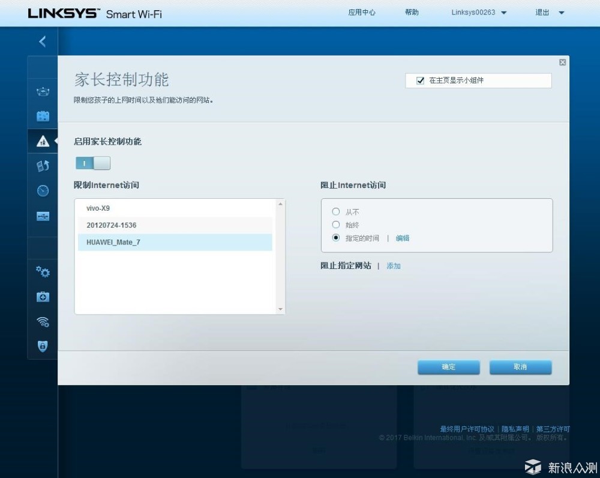Screen dimensions: 600x478
Task: Open Connectivity gears settings icon
Action: point(43,272)
